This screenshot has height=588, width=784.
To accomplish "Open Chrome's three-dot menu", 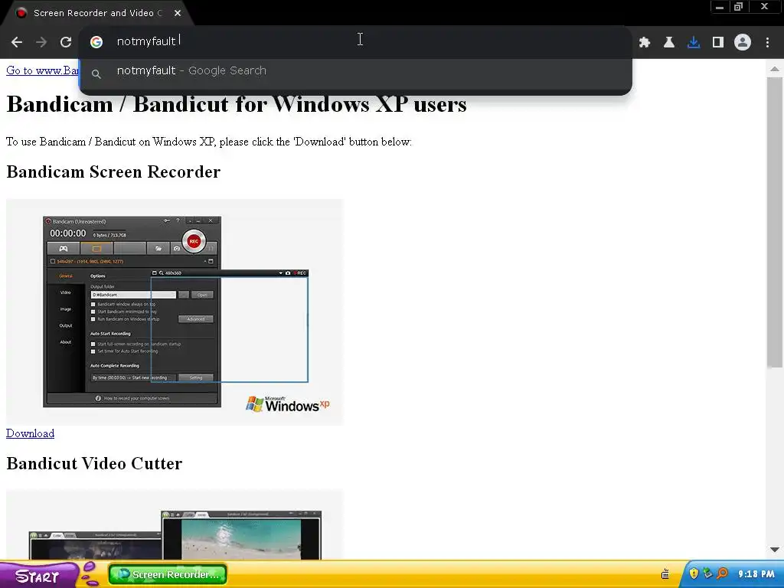I will (x=767, y=42).
